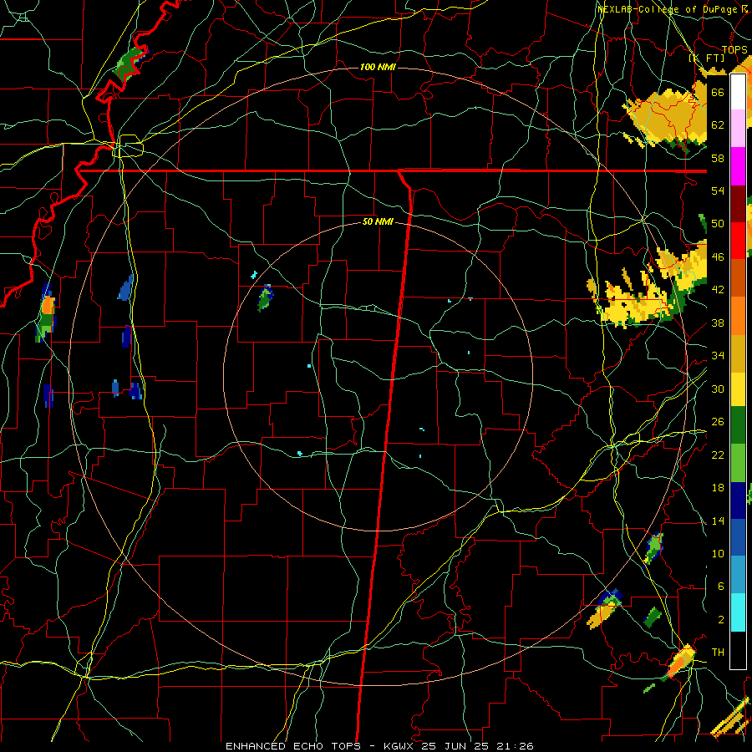This screenshot has height=752, width=752.
Task: Click the legend value "14"
Action: pos(718,521)
